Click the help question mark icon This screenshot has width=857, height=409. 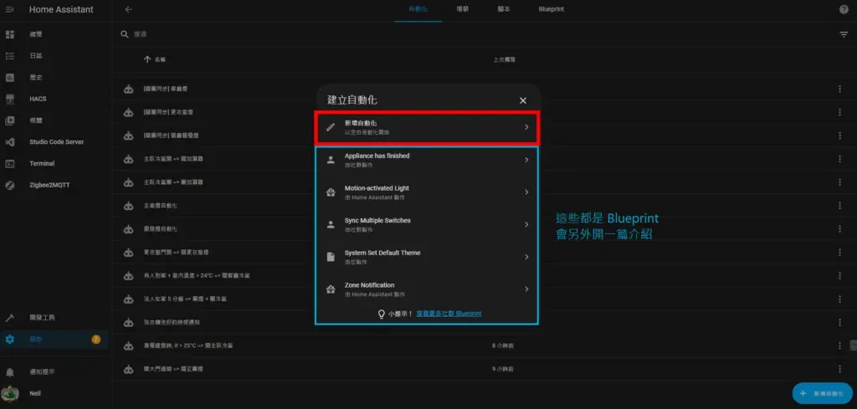click(844, 9)
